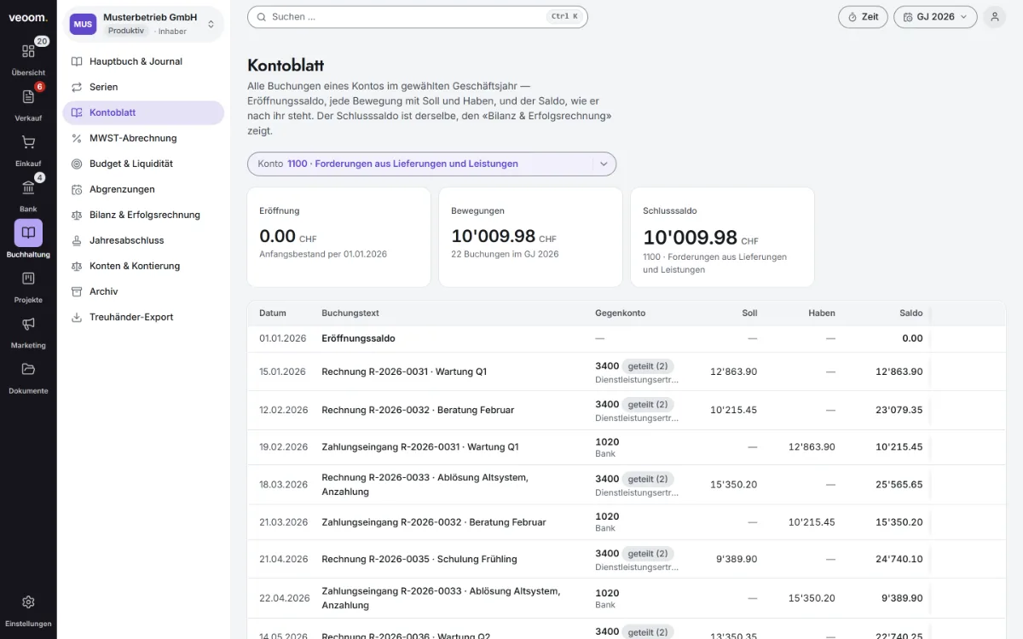Select the Eröffnungssaldo row

point(627,338)
